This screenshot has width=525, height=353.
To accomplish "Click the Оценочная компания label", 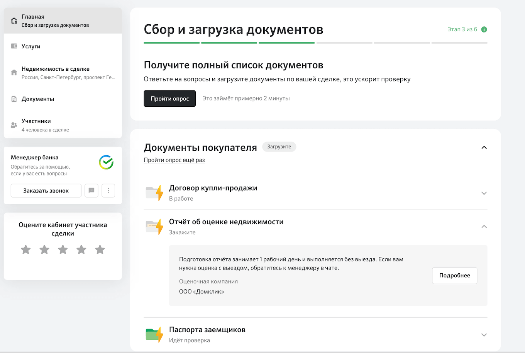I will click(208, 281).
